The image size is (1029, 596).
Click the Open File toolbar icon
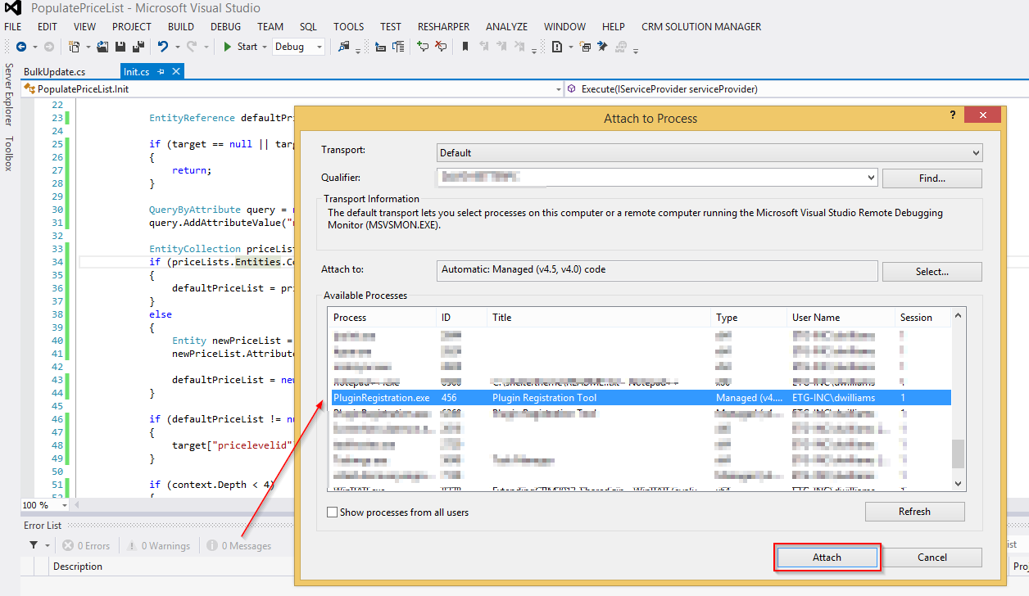(102, 47)
